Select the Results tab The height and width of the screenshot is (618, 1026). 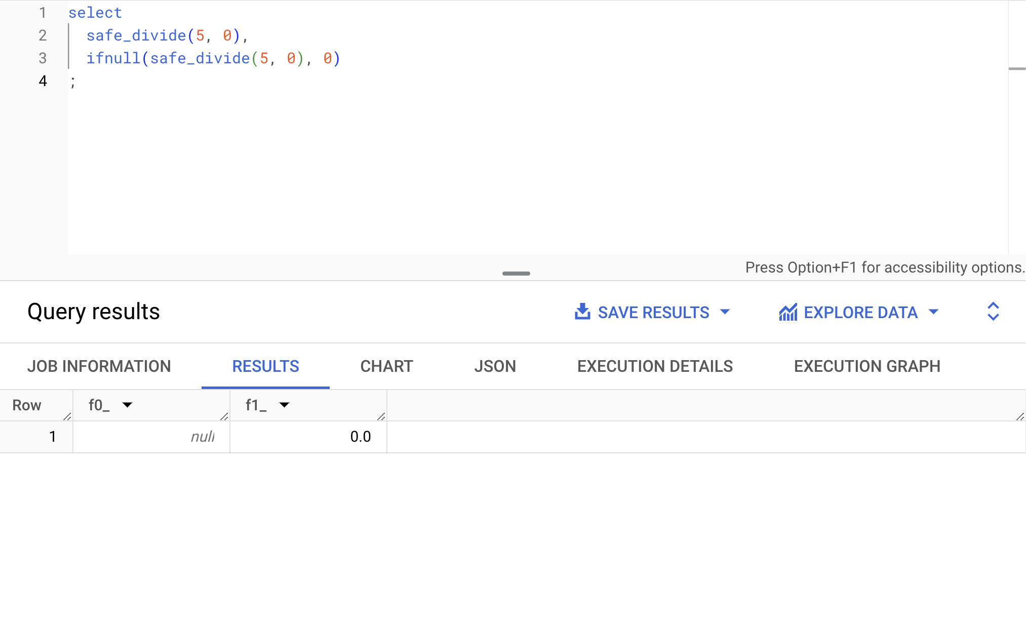tap(265, 366)
